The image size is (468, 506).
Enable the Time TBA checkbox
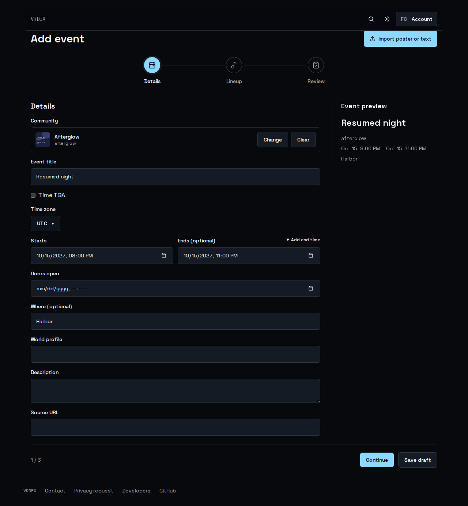[33, 195]
